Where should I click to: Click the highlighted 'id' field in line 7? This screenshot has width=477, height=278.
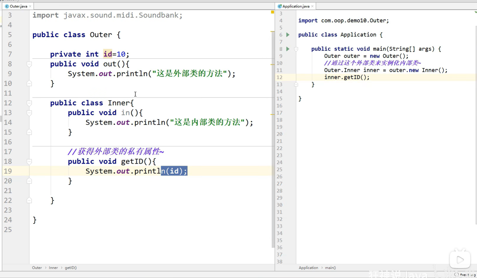[x=108, y=54]
